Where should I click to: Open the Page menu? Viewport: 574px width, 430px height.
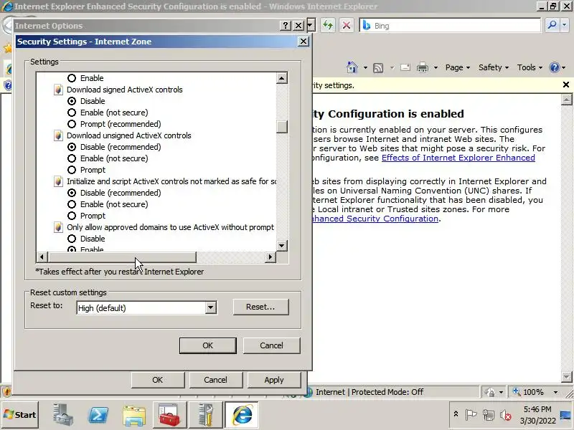pos(458,67)
